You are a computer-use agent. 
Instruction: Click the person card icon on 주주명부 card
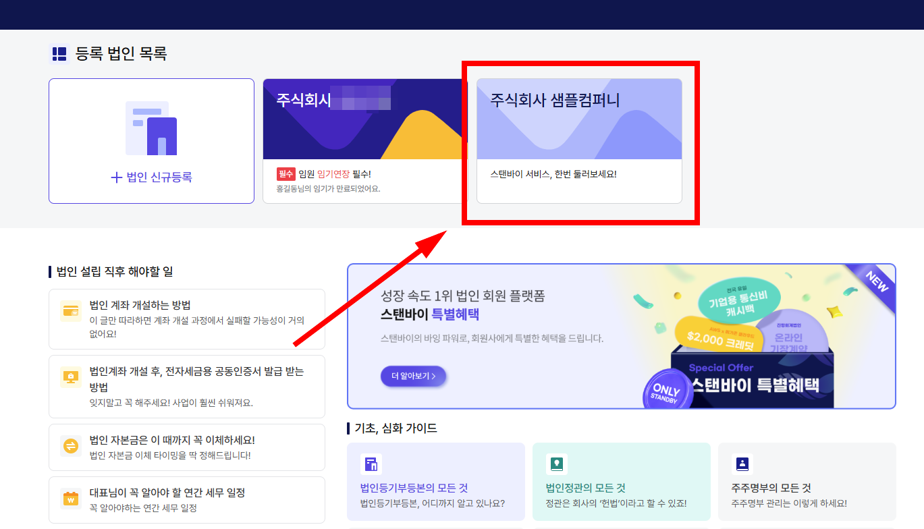click(742, 464)
